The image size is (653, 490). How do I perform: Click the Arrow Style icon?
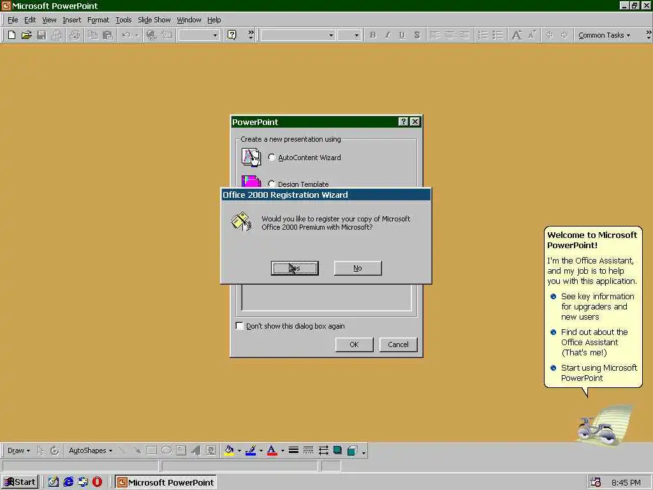[x=323, y=450]
